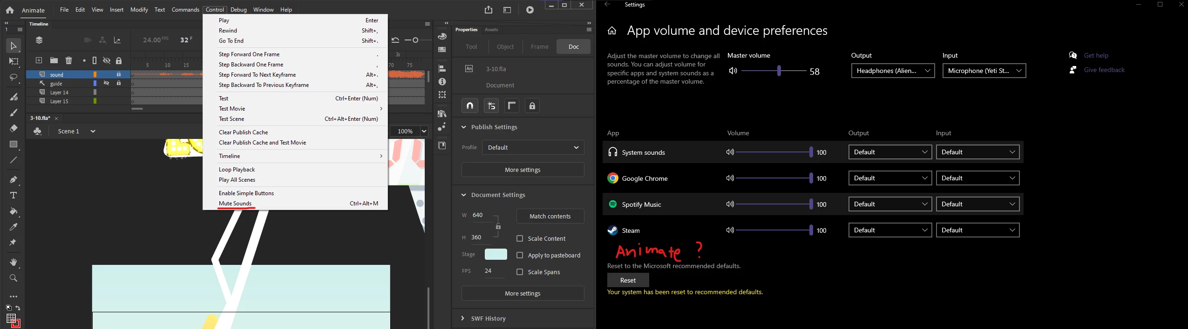
Task: Toggle visibility of the guide layer
Action: point(107,83)
